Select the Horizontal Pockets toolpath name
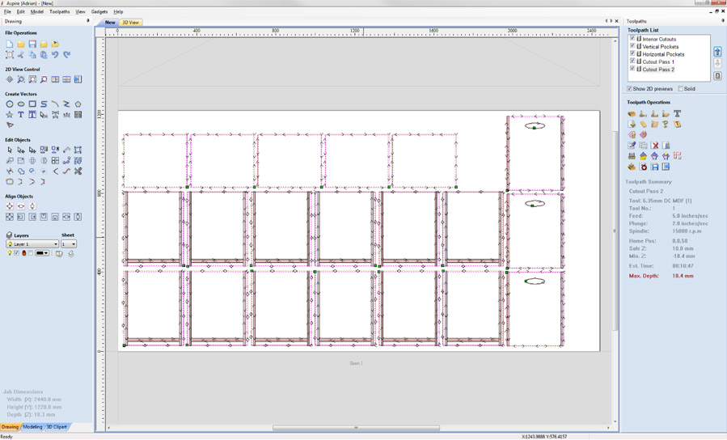The image size is (727, 440). (x=663, y=54)
